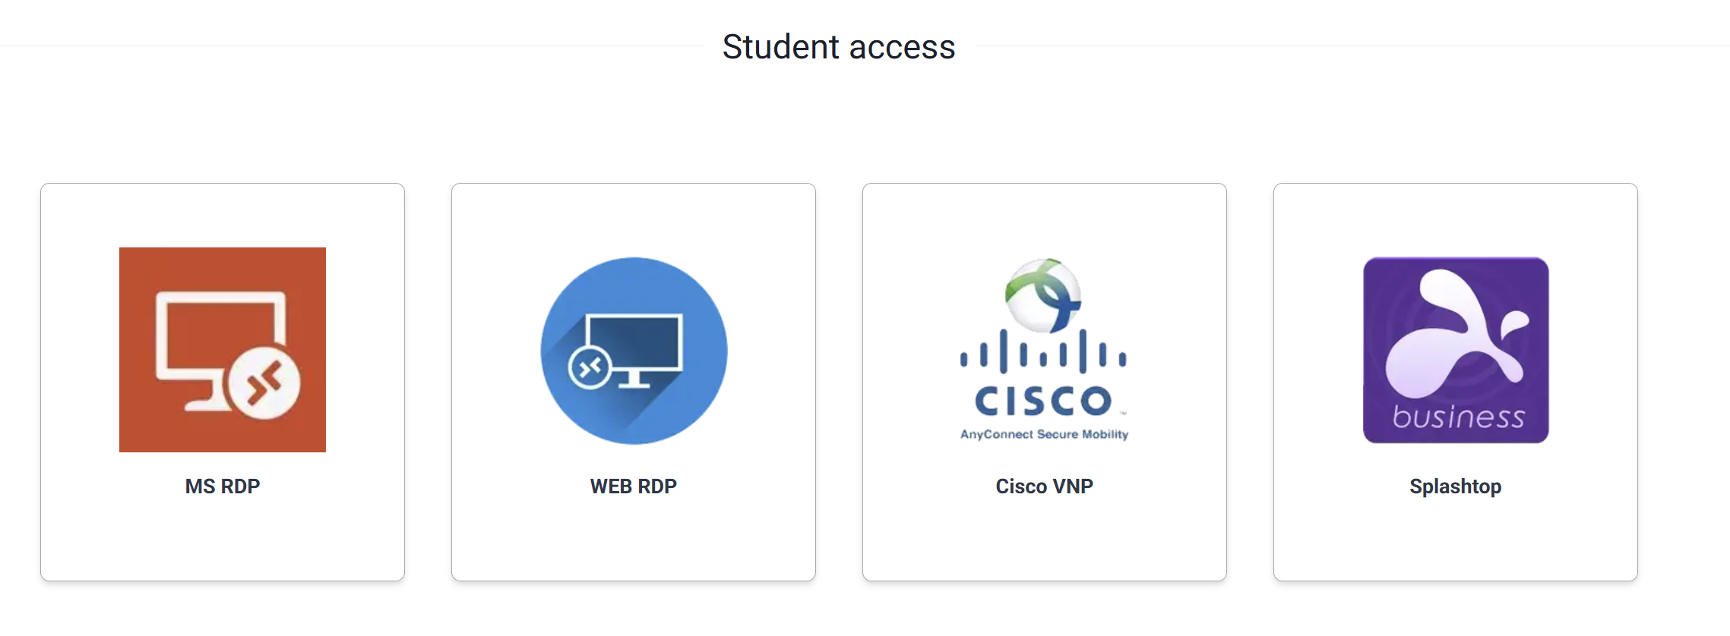Click the white arrows badge in MS RDP icon
Screen dimensions: 1730x636
click(x=264, y=383)
